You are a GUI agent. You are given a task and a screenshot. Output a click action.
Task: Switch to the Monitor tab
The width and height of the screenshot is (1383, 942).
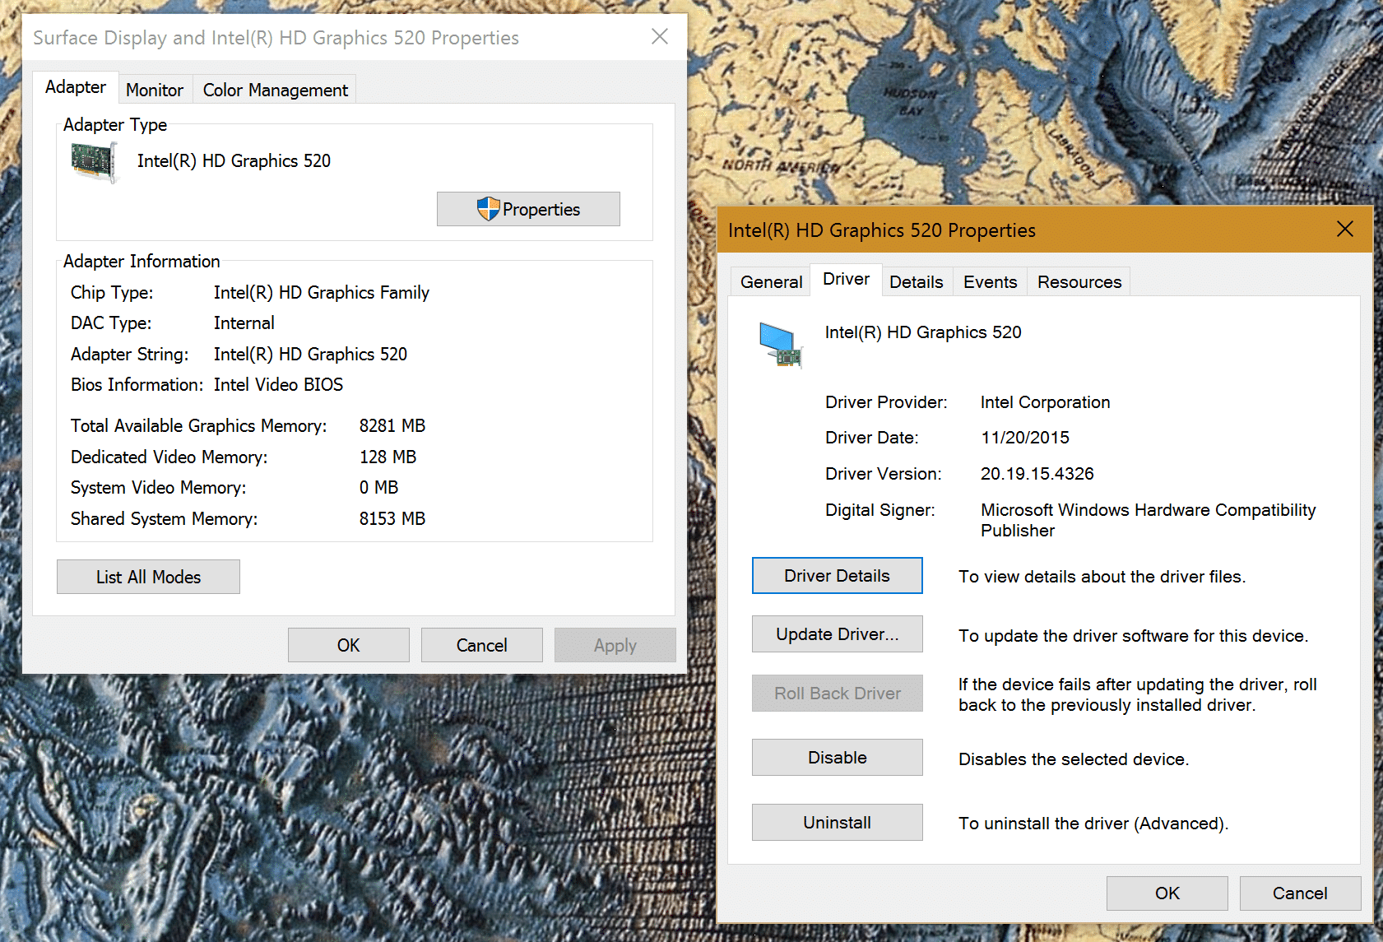tap(155, 90)
